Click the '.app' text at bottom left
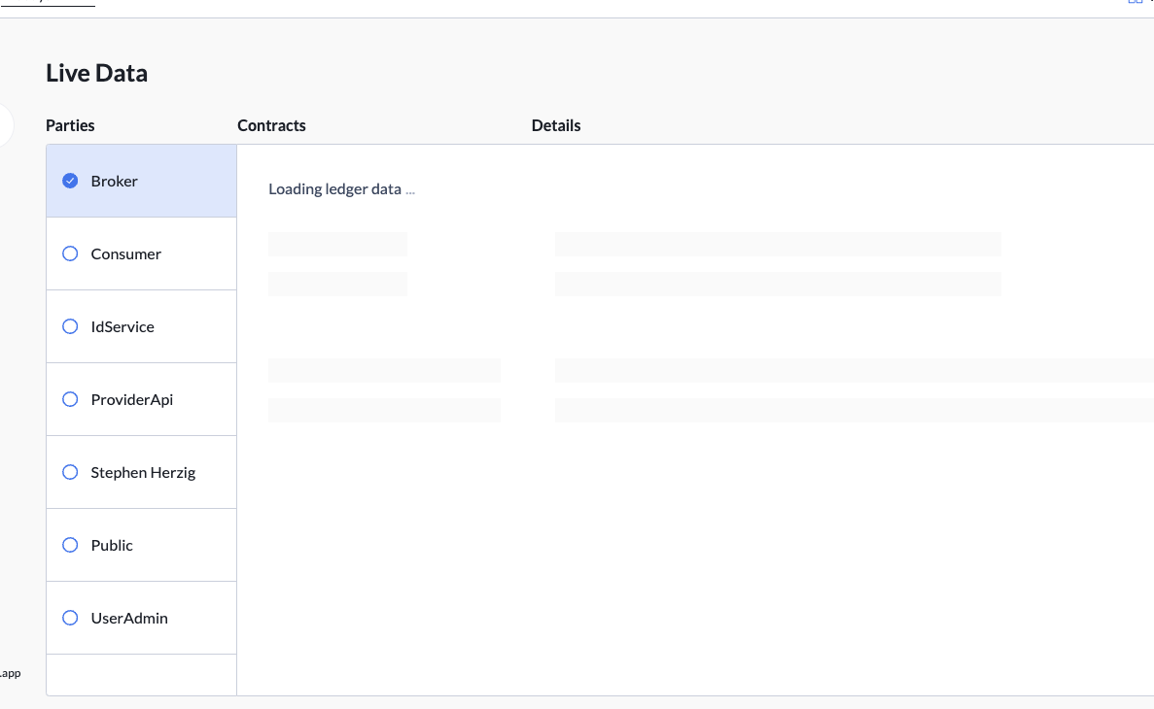The height and width of the screenshot is (709, 1154). click(x=10, y=673)
